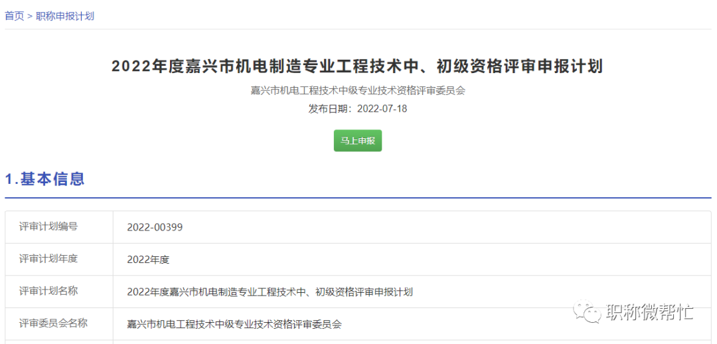Viewport: 717px width, 344px height.
Task: Click the 评审计划名称 label cell
Action: click(x=60, y=292)
